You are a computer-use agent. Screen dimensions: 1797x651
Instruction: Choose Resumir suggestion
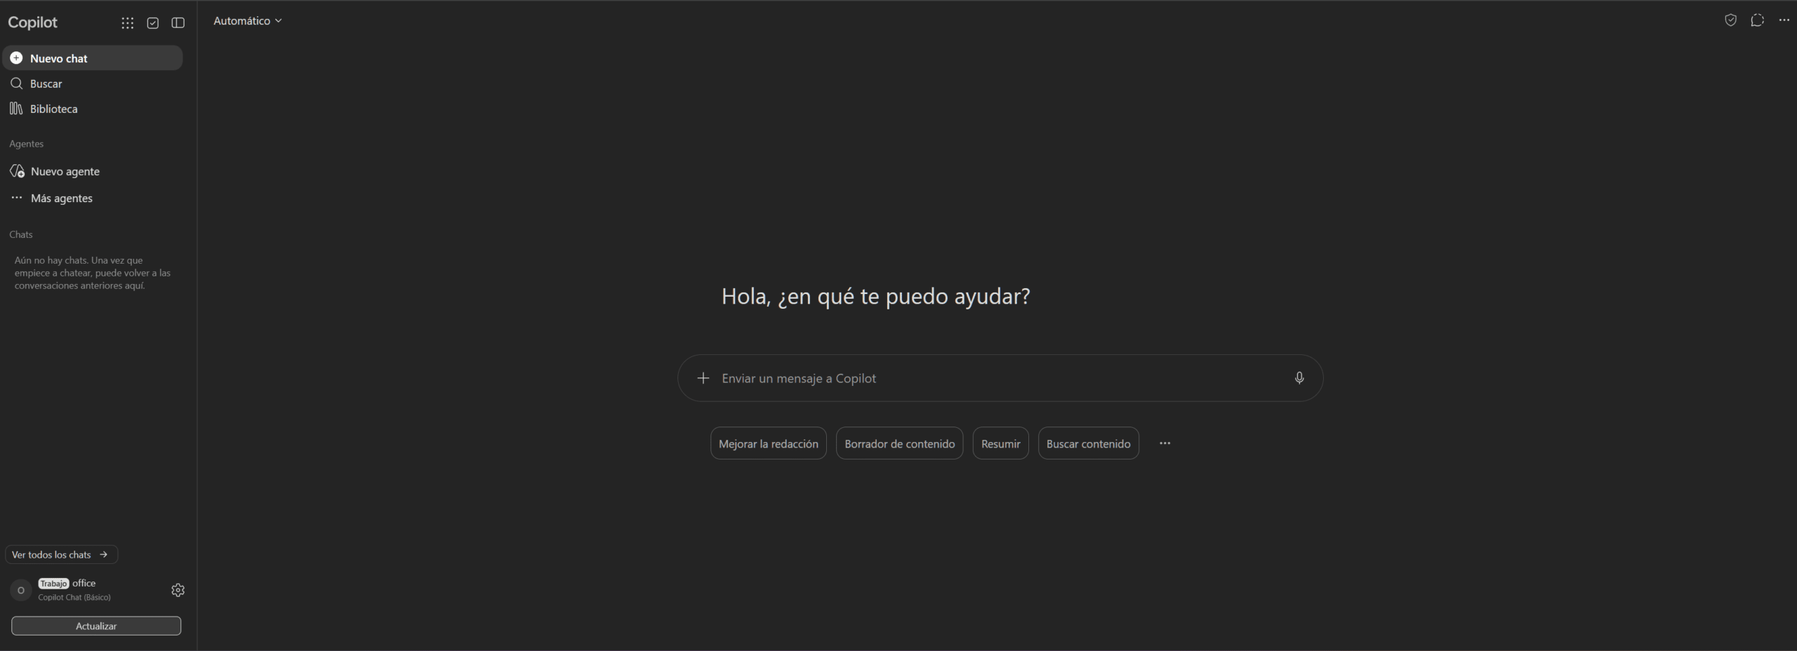coord(1000,443)
